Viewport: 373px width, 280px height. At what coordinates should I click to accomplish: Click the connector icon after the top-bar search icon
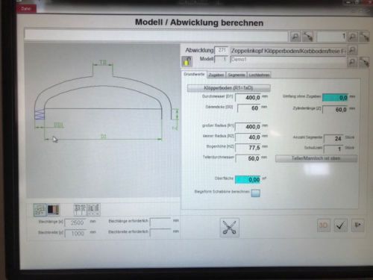coord(307,37)
